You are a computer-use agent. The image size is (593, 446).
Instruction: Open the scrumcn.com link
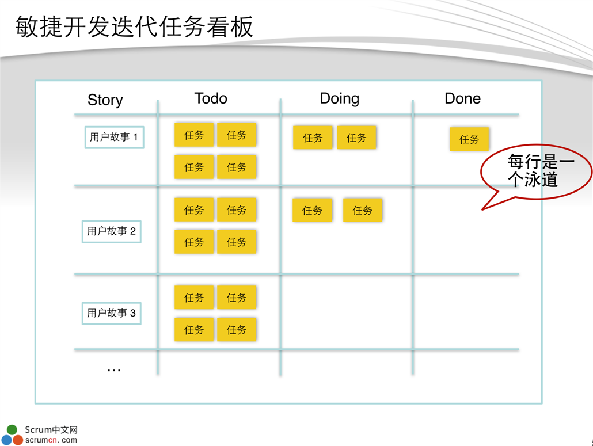point(51,440)
